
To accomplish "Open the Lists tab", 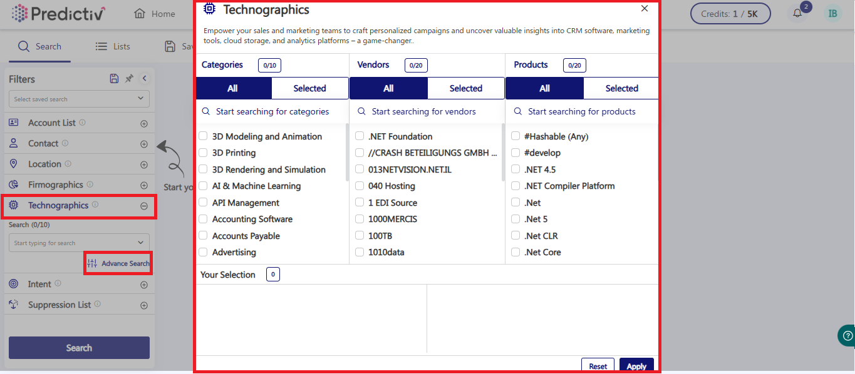I will pos(113,46).
